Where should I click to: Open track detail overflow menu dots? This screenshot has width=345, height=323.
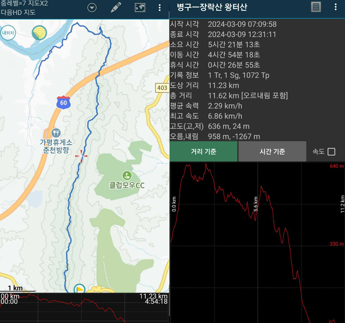(336, 7)
